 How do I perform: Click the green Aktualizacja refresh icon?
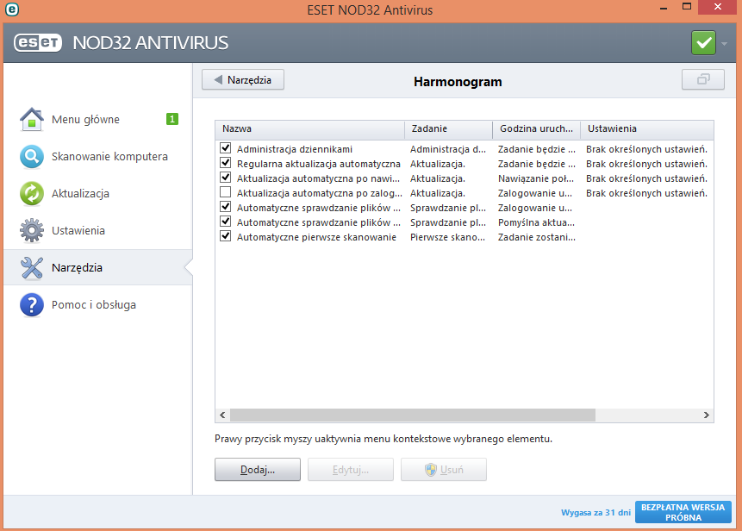click(x=32, y=194)
